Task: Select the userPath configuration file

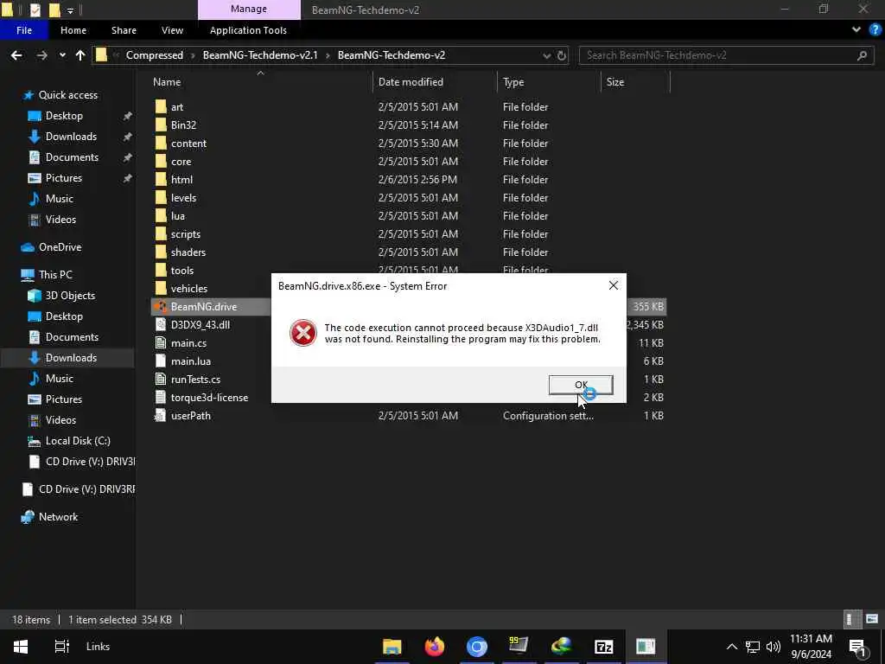Action: point(191,416)
